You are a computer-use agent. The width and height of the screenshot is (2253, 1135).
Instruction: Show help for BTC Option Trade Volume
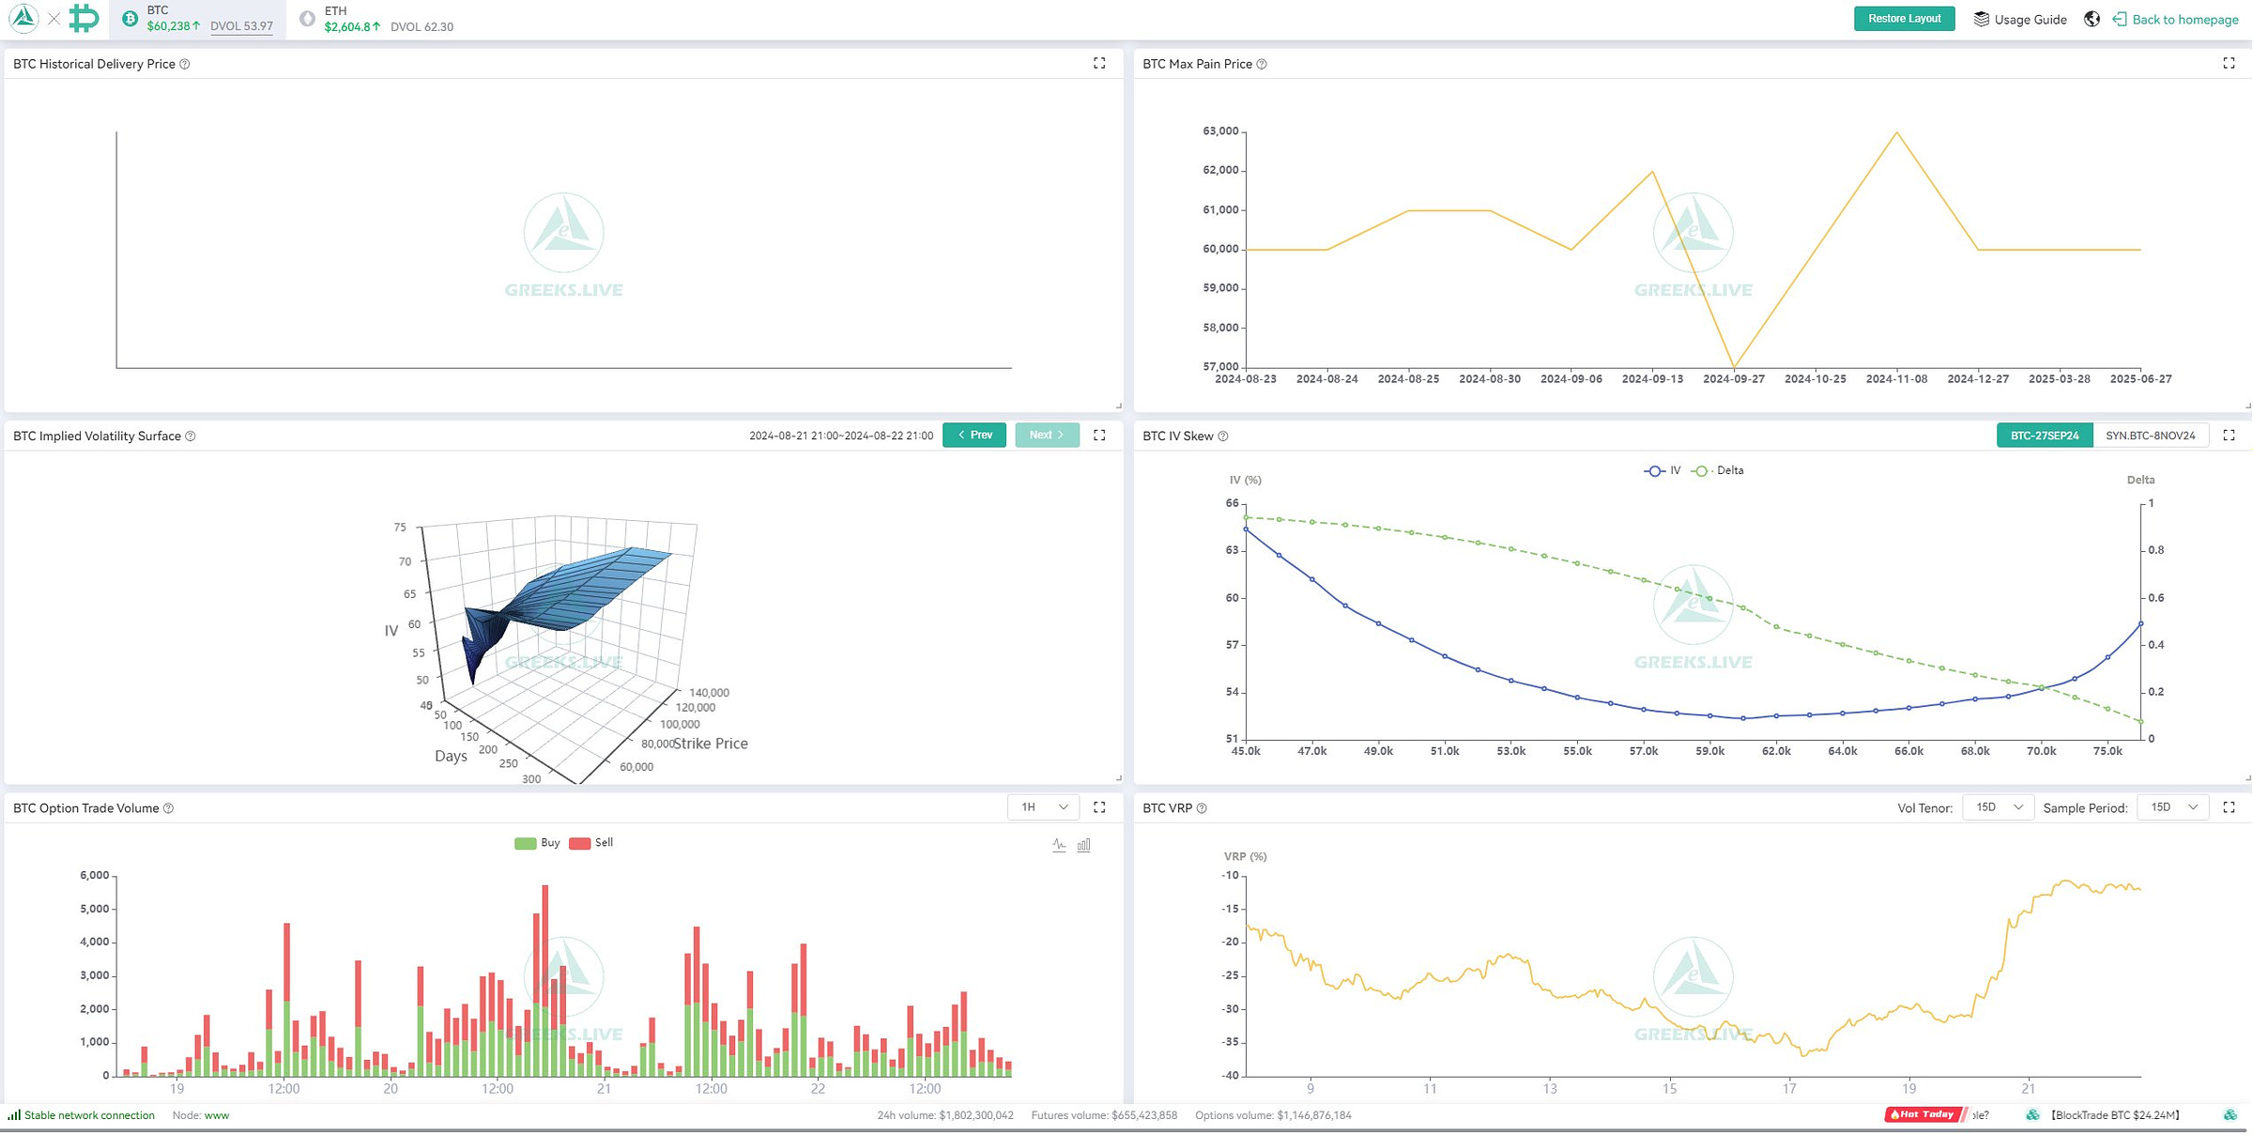169,807
